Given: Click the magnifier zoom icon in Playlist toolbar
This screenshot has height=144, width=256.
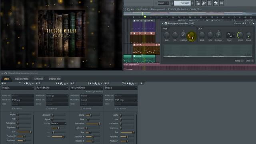Looking at the screenshot, I should point(128,10).
